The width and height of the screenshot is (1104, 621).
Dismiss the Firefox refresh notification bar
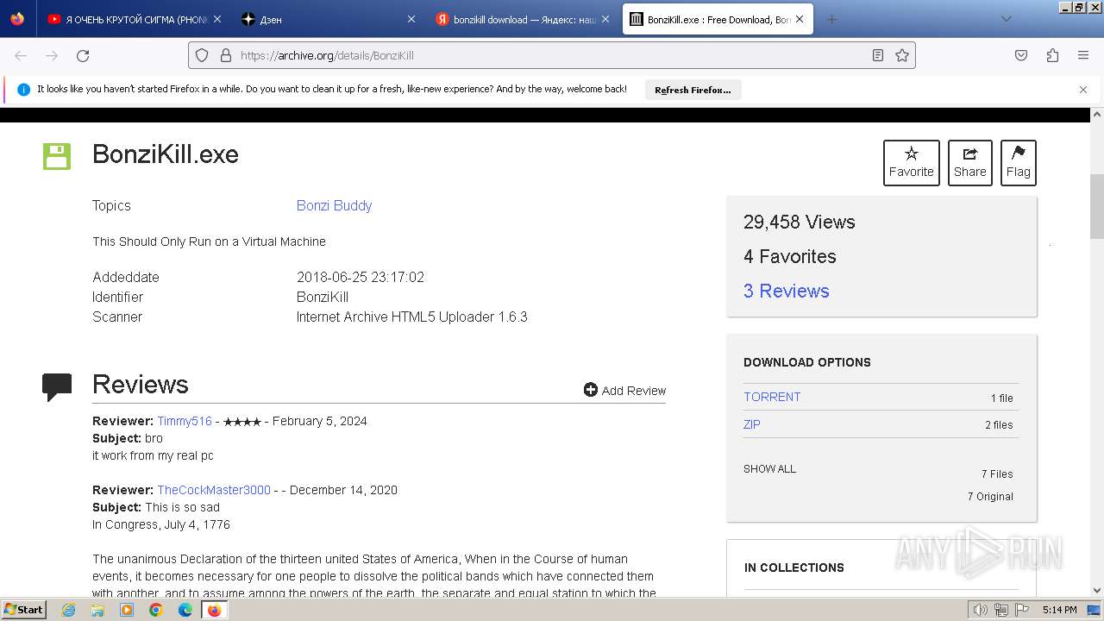point(1083,90)
